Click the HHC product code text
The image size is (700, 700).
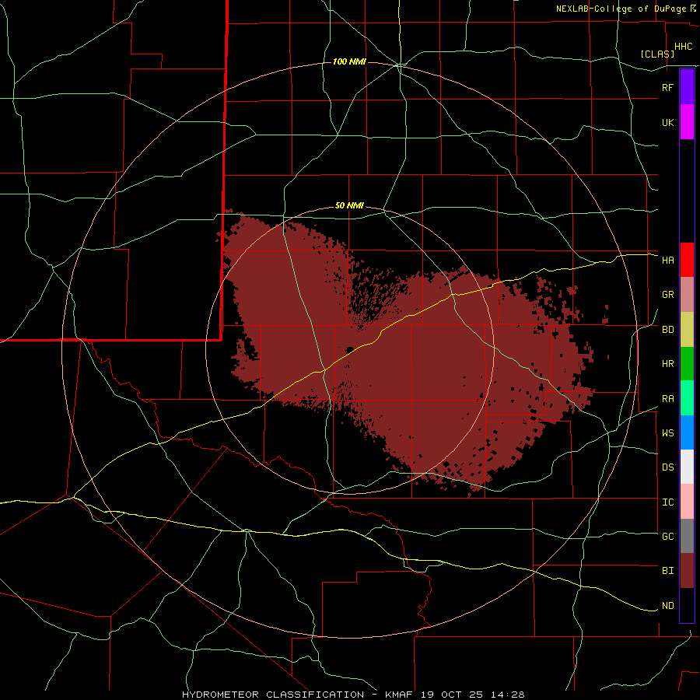pyautogui.click(x=683, y=47)
